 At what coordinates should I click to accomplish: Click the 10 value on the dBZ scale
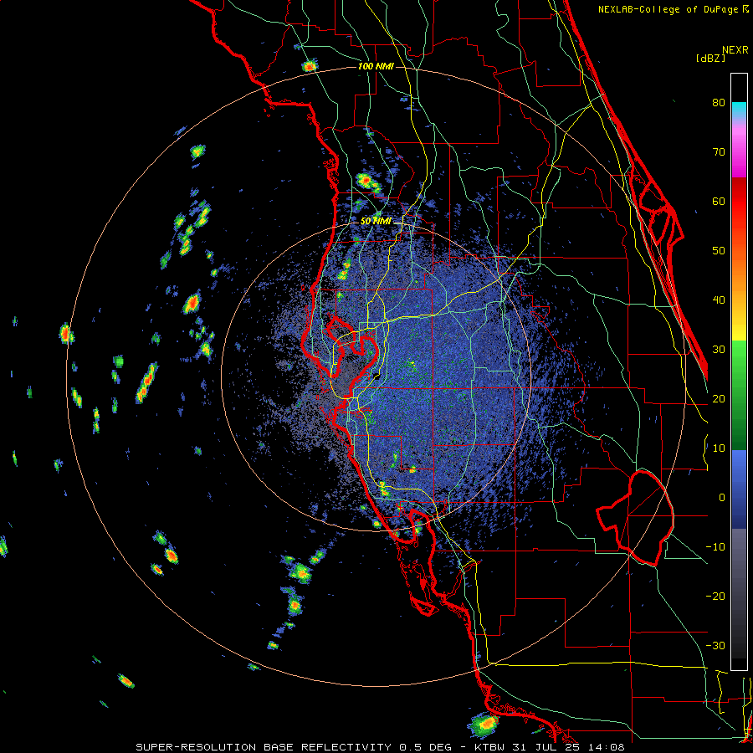(x=719, y=448)
